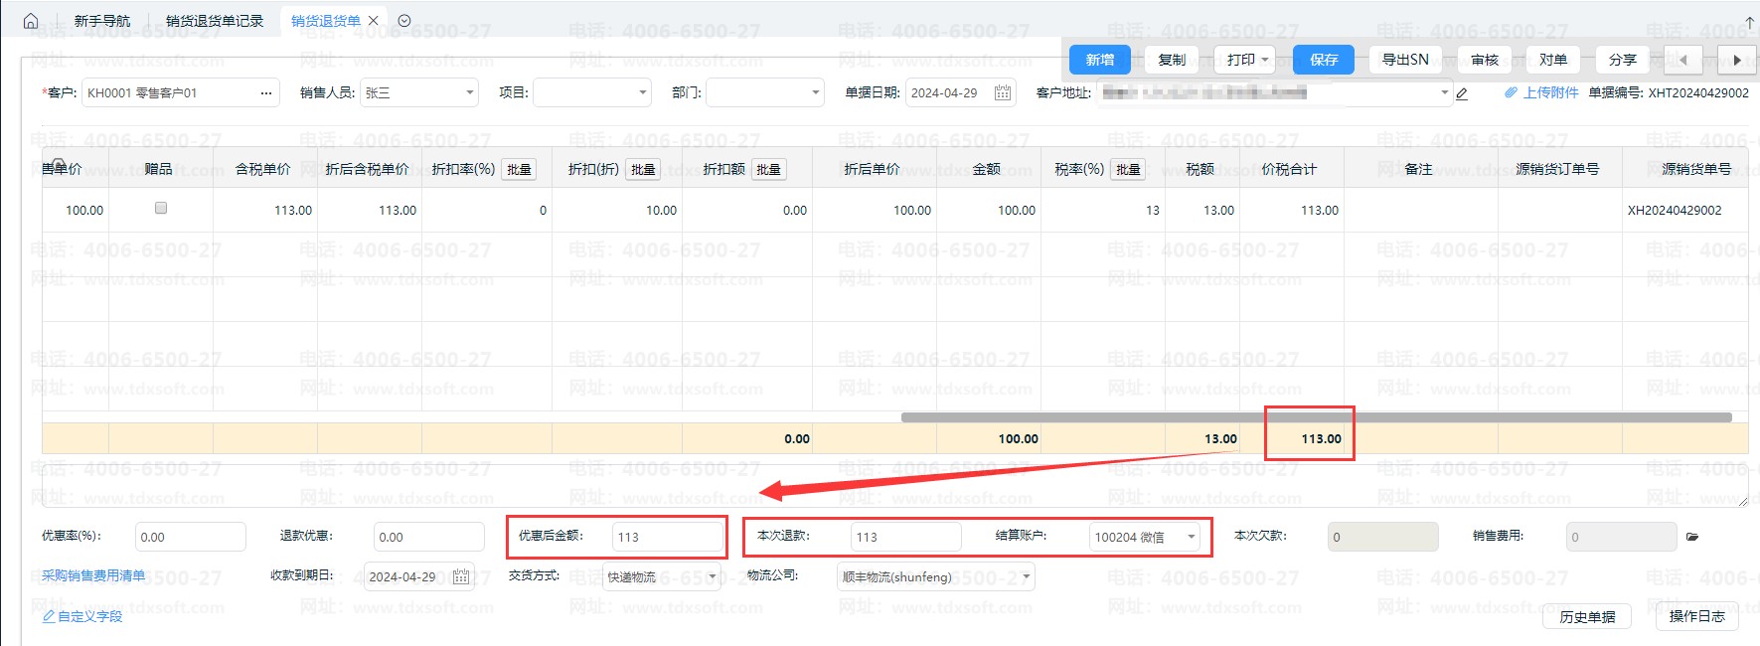Open the 打印 dropdown button
1760x646 pixels.
pyautogui.click(x=1244, y=60)
